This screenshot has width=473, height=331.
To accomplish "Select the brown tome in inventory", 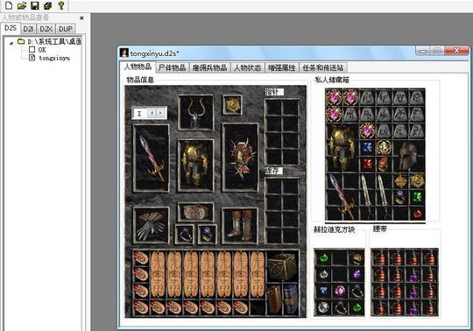I will click(x=274, y=299).
